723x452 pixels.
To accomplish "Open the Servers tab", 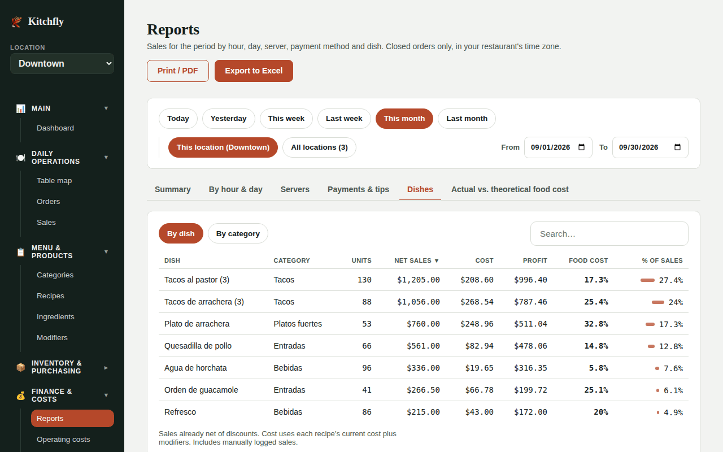I will [295, 189].
